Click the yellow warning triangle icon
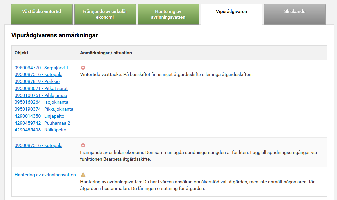The height and width of the screenshot is (200, 337). [x=83, y=175]
